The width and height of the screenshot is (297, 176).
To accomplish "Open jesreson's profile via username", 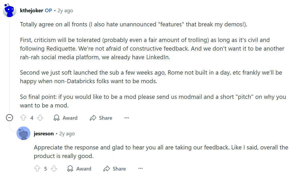I will pyautogui.click(x=44, y=133).
